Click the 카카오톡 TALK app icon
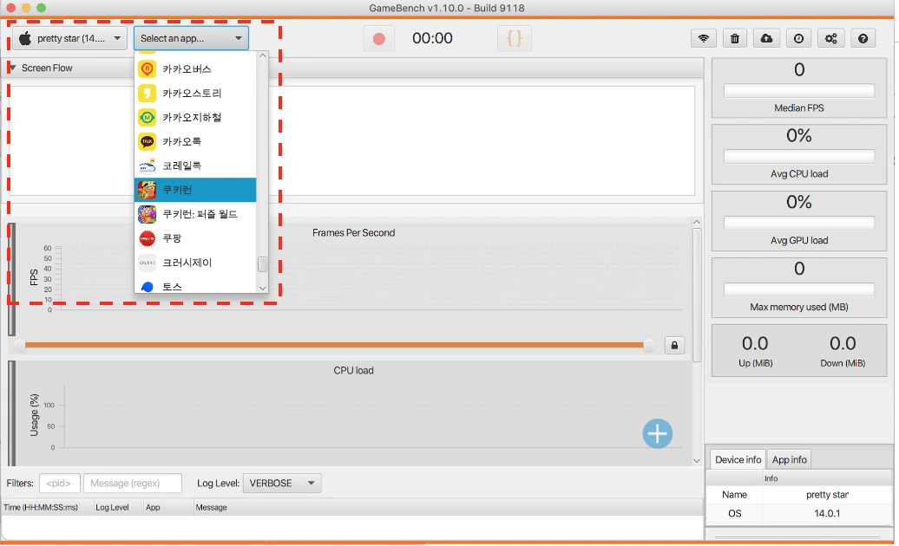Image resolution: width=899 pixels, height=546 pixels. pyautogui.click(x=148, y=141)
